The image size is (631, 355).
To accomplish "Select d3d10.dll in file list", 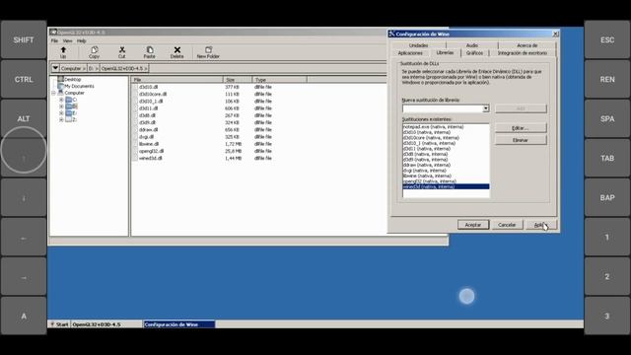I will click(x=148, y=87).
